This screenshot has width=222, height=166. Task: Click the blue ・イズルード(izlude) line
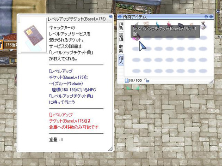[66, 83]
